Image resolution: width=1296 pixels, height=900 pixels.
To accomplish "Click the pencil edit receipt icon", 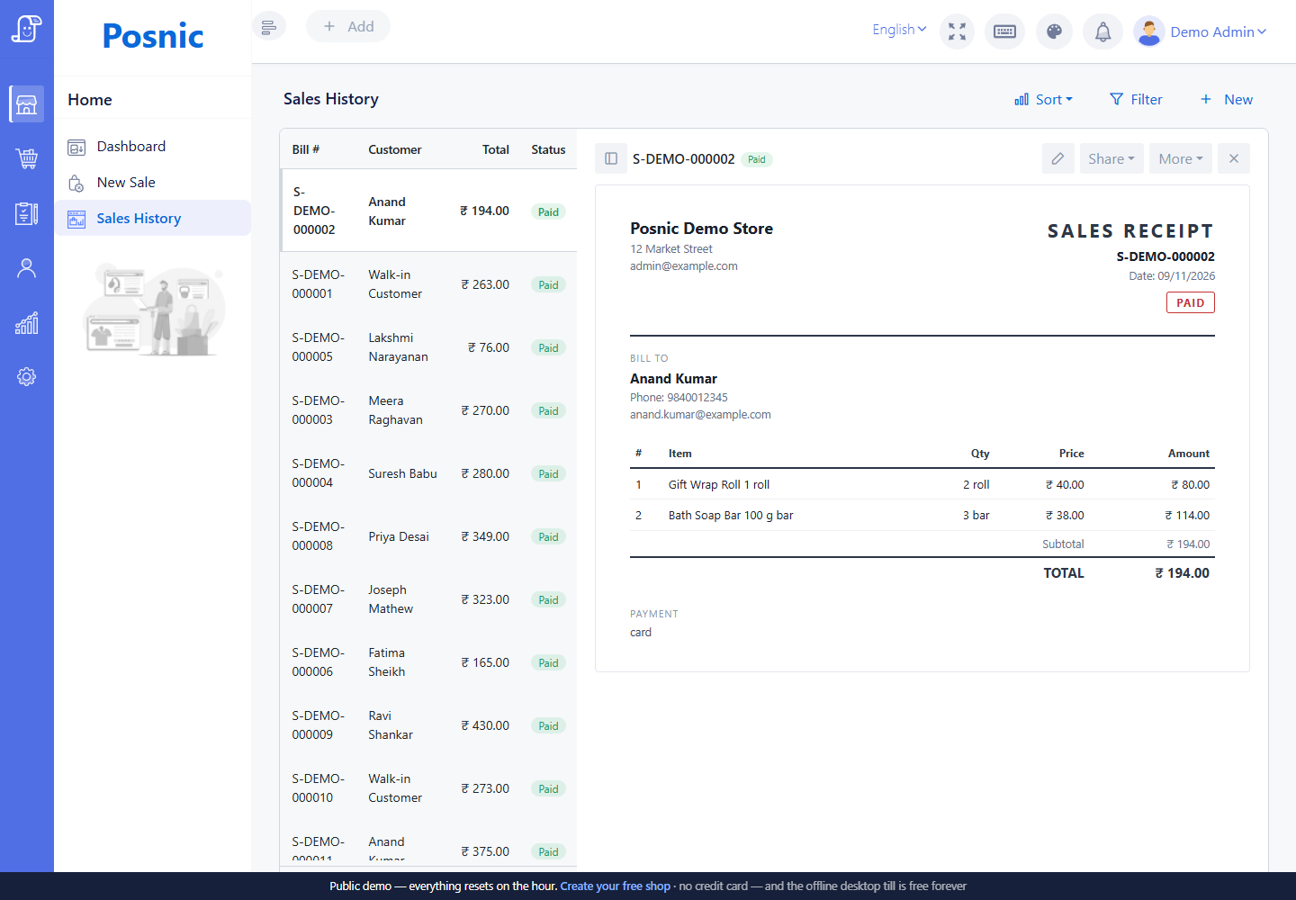I will click(x=1058, y=158).
